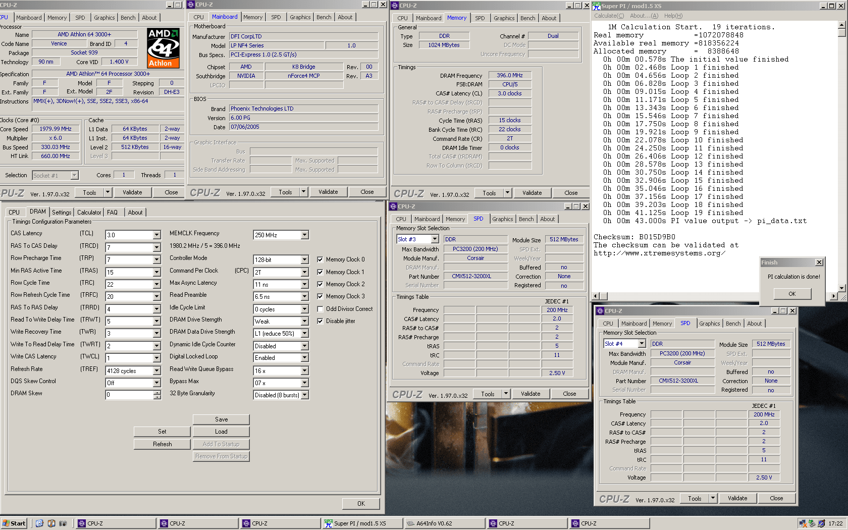Open Help menu in Super PI
This screenshot has height=530, width=848.
pyautogui.click(x=673, y=16)
